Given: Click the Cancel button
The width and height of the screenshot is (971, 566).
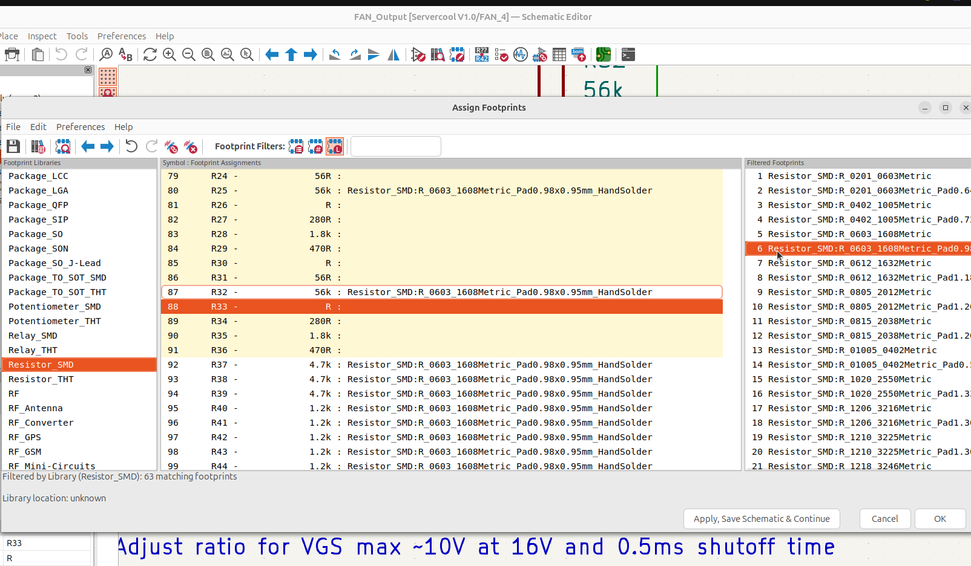Looking at the screenshot, I should 885,519.
